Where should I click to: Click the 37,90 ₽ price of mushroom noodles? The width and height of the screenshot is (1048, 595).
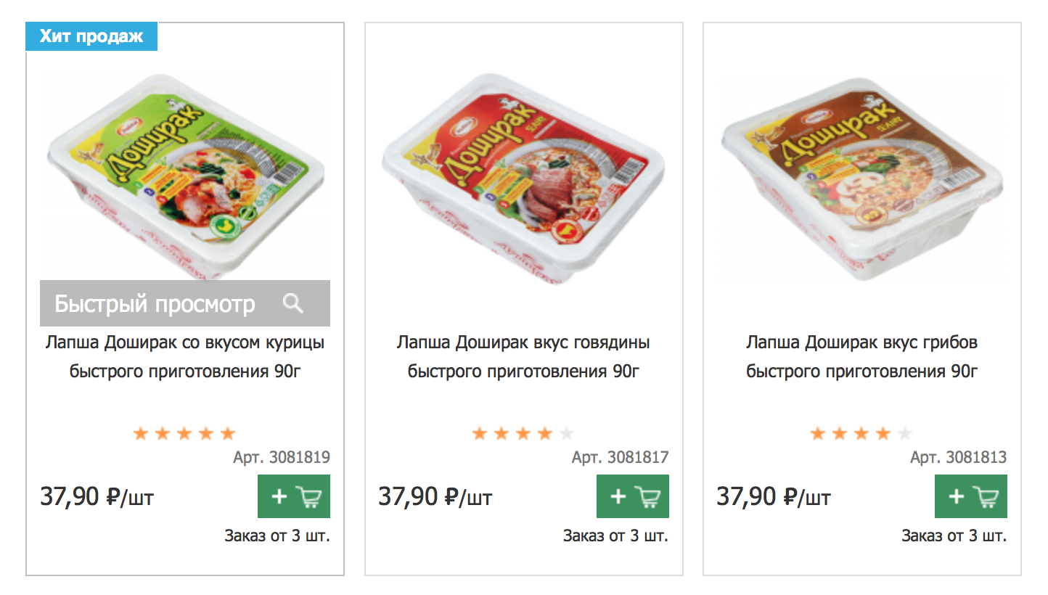click(774, 497)
